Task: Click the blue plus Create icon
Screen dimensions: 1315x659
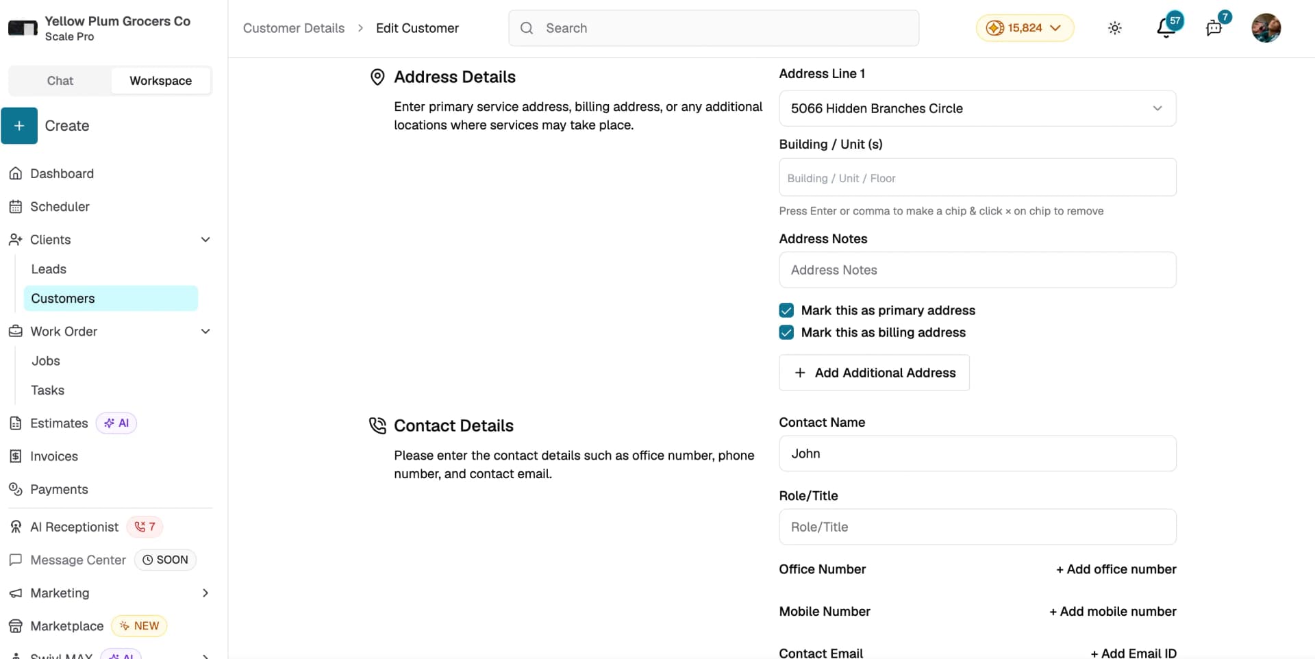Action: [19, 126]
